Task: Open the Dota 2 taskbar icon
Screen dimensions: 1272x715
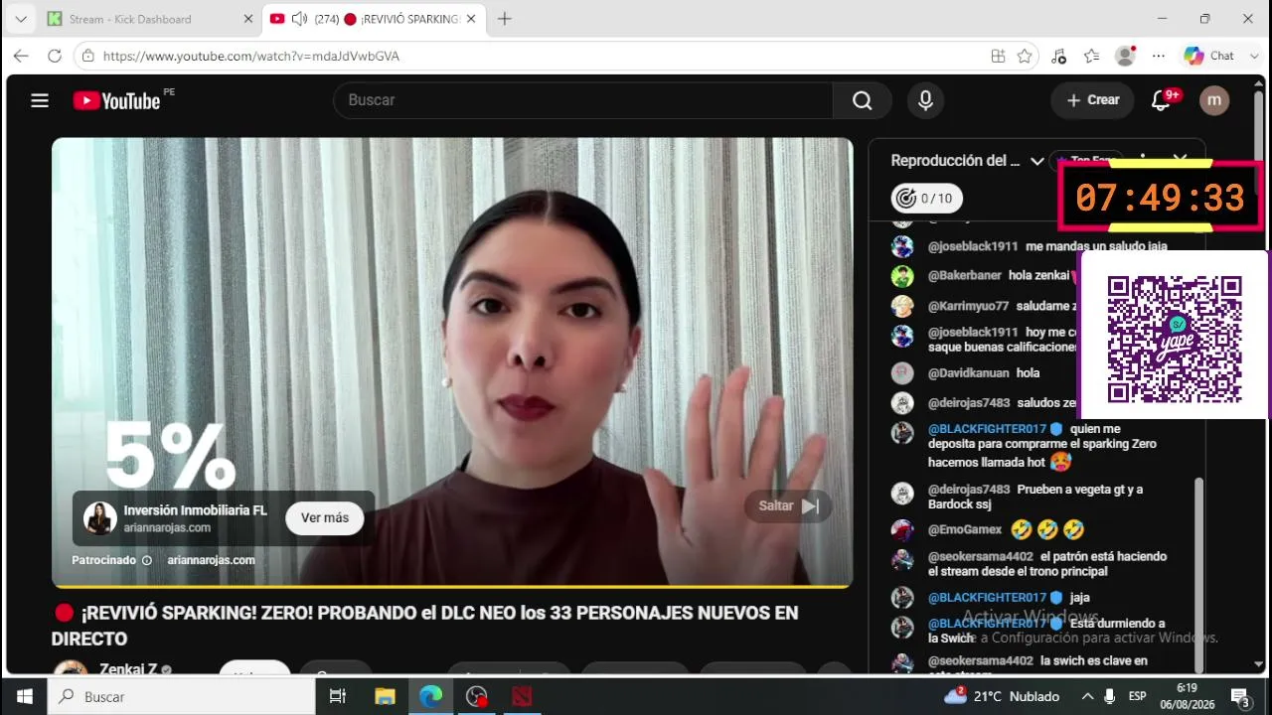Action: coord(522,697)
